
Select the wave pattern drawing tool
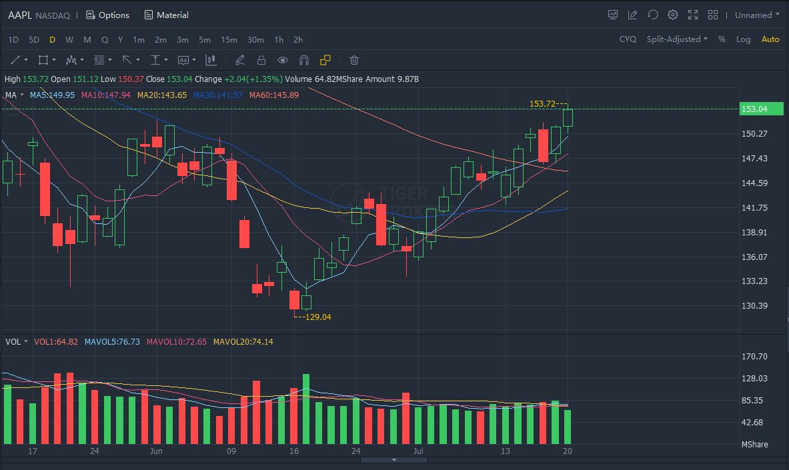(x=71, y=61)
